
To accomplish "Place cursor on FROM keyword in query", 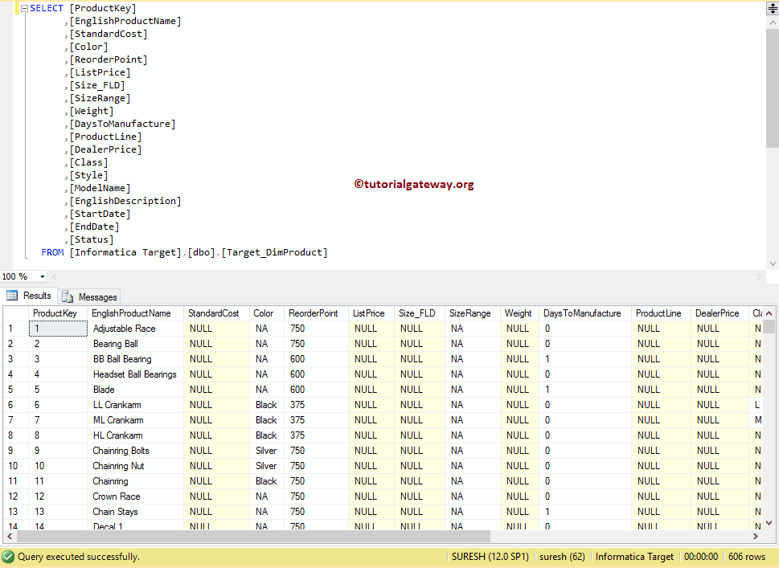I will tap(52, 252).
